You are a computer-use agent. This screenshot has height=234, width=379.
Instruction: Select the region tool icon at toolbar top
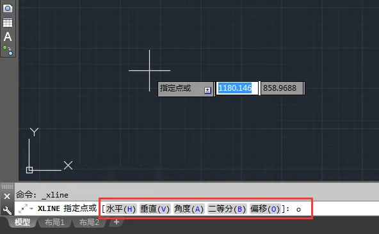point(8,8)
